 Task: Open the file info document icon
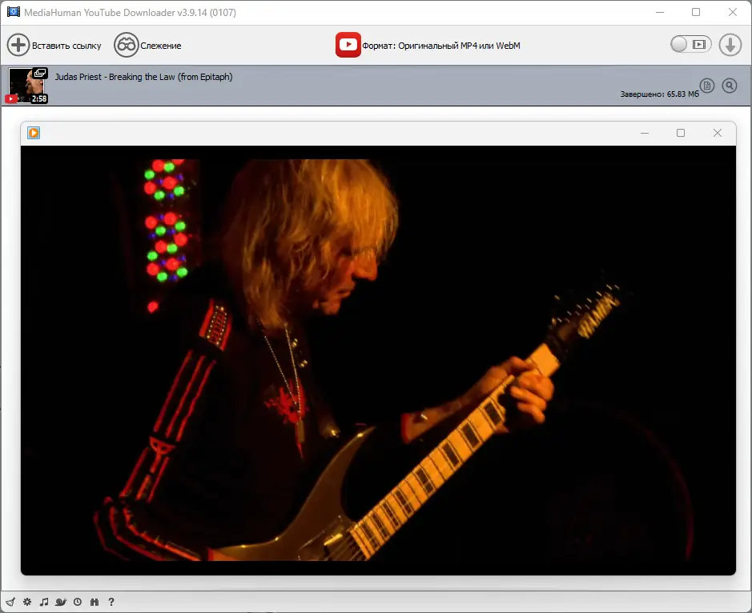(707, 86)
